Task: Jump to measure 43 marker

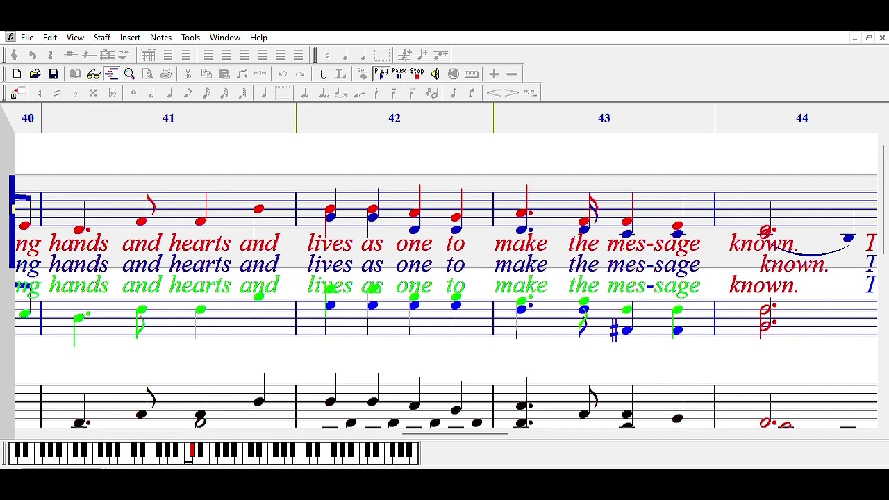Action: [604, 118]
